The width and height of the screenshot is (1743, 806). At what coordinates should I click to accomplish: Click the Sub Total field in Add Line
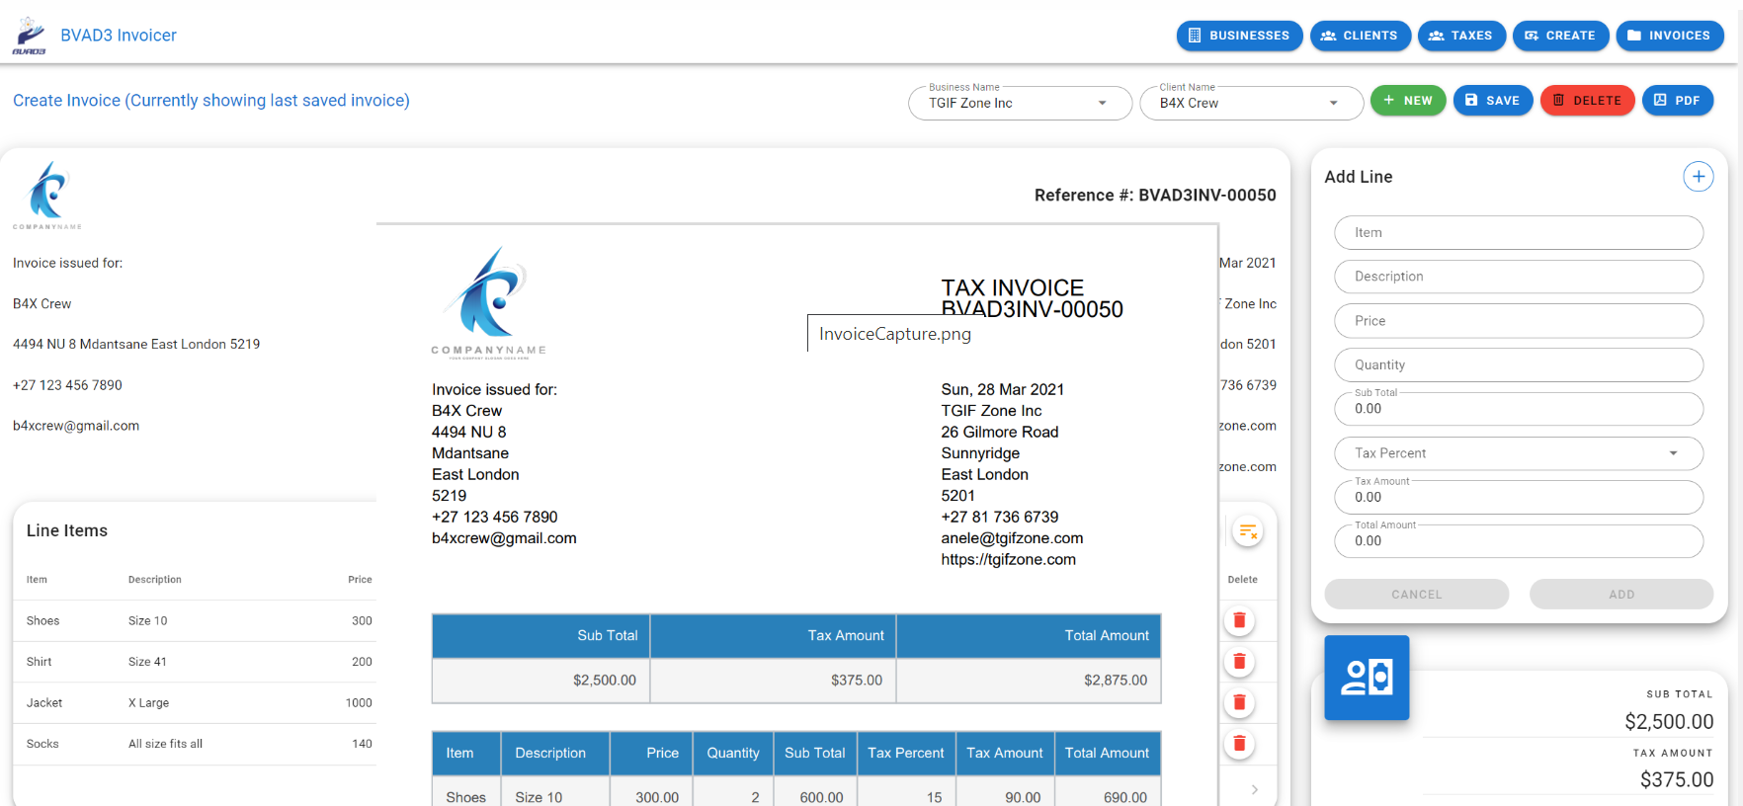pos(1519,409)
